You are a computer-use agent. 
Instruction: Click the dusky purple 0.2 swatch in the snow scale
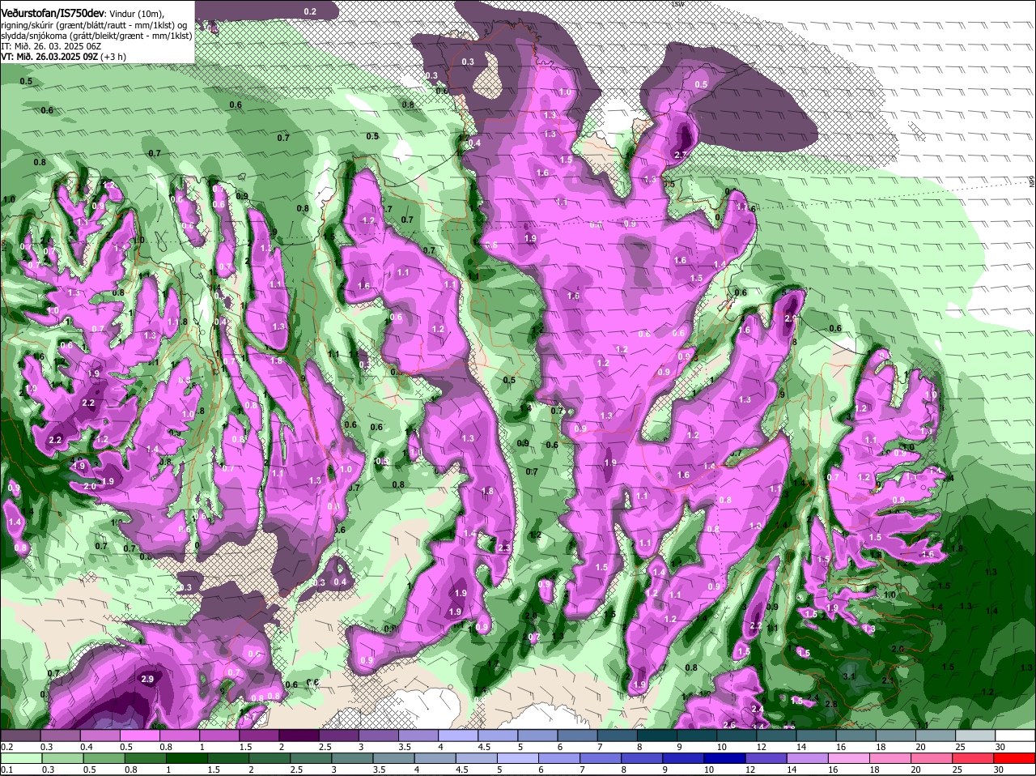20,735
